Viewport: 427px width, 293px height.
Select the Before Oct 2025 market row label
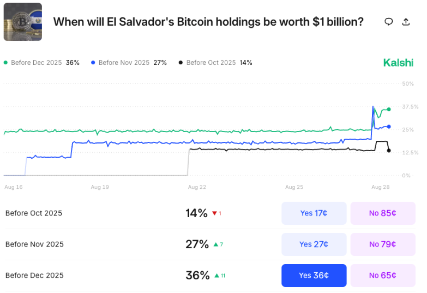(34, 213)
